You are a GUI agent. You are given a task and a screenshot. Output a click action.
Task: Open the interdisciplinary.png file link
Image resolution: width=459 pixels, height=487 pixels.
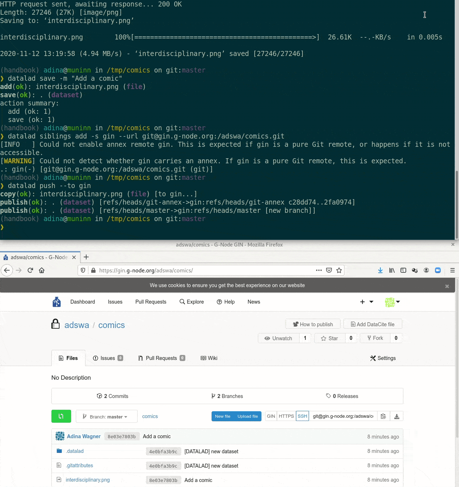88,480
